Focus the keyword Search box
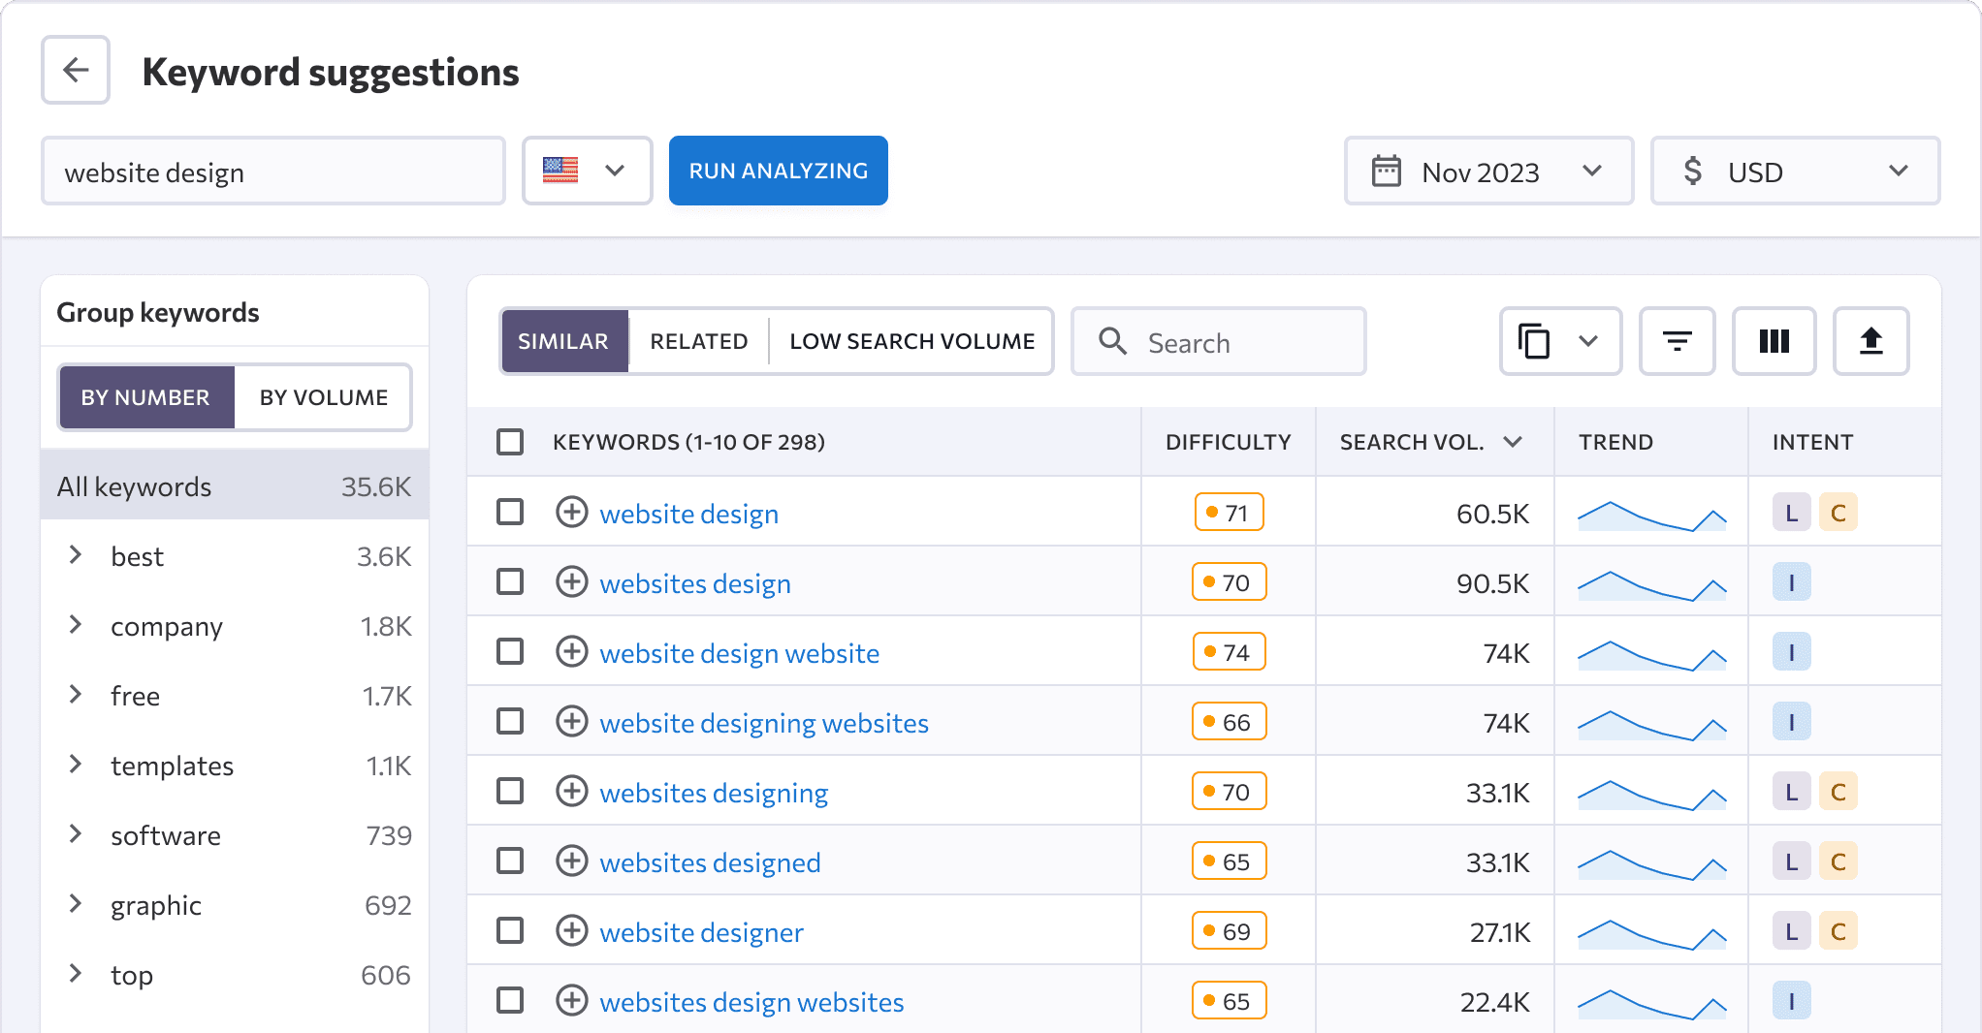 (x=1219, y=341)
